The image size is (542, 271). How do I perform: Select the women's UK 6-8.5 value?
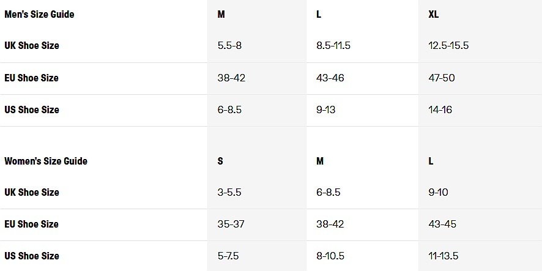click(x=329, y=192)
